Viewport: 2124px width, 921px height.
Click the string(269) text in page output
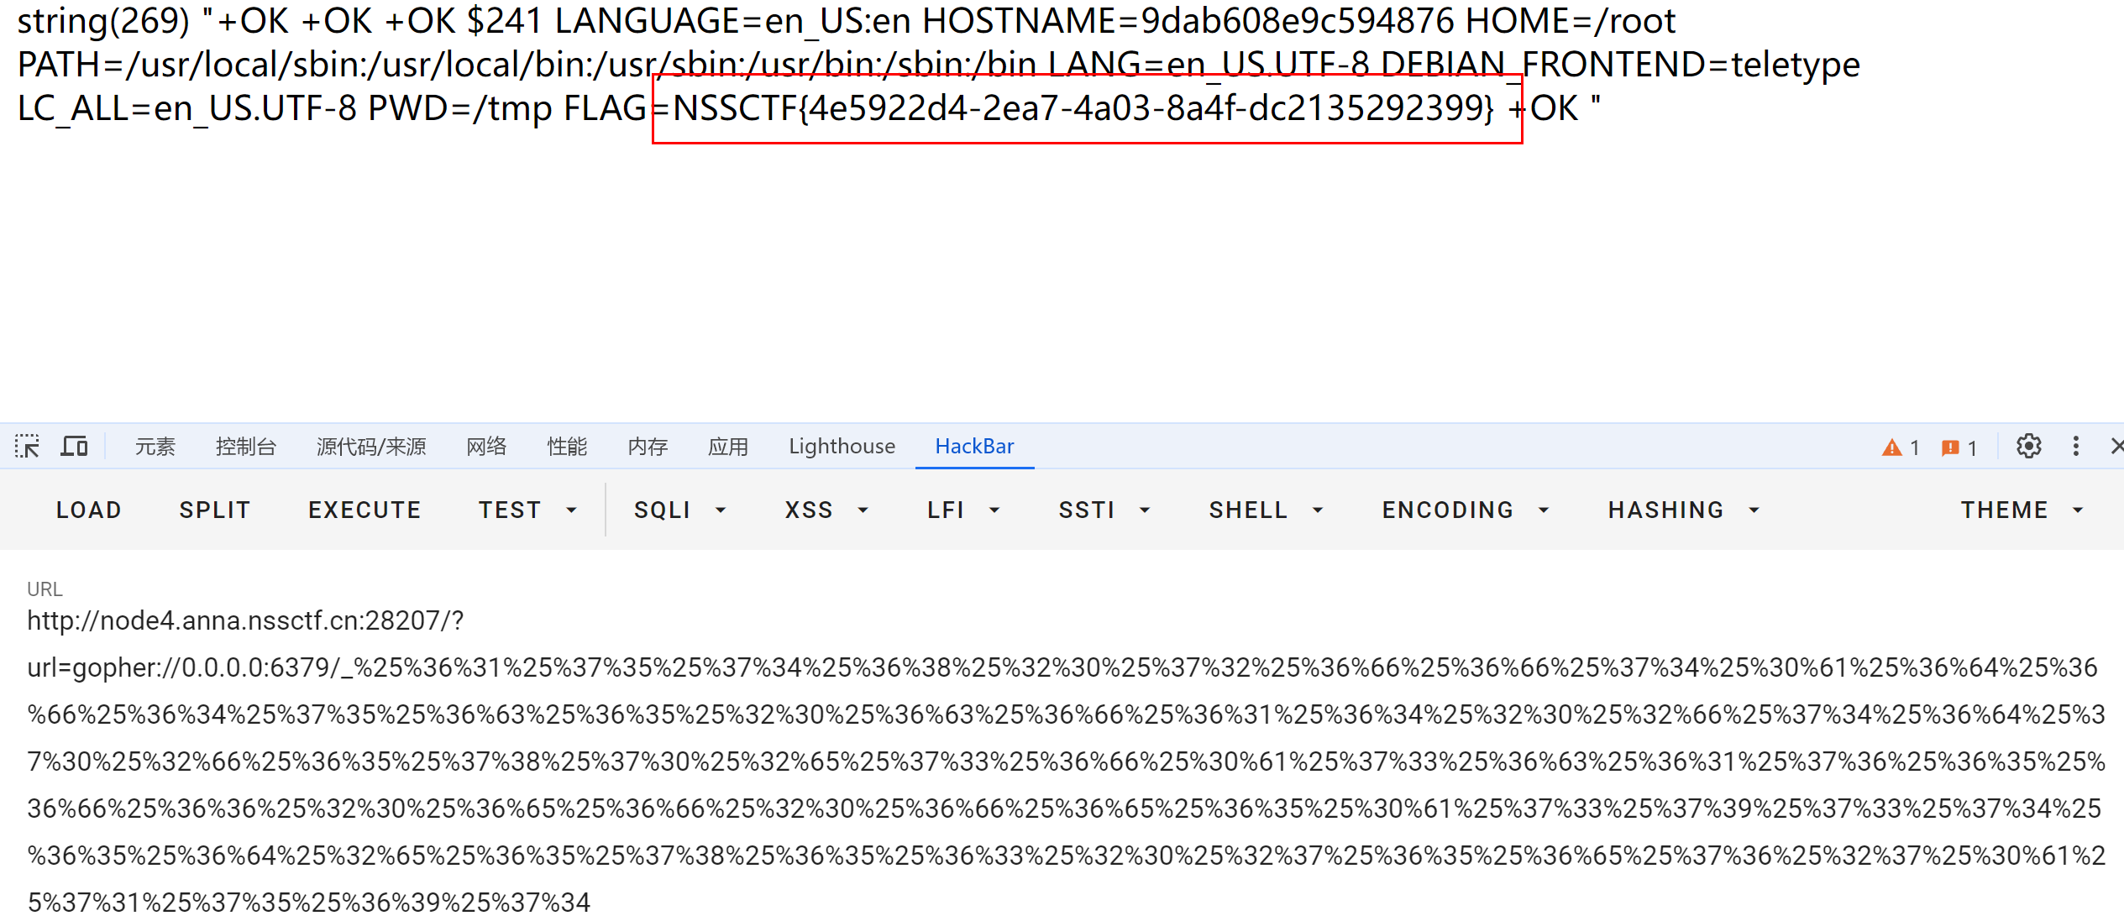[104, 21]
